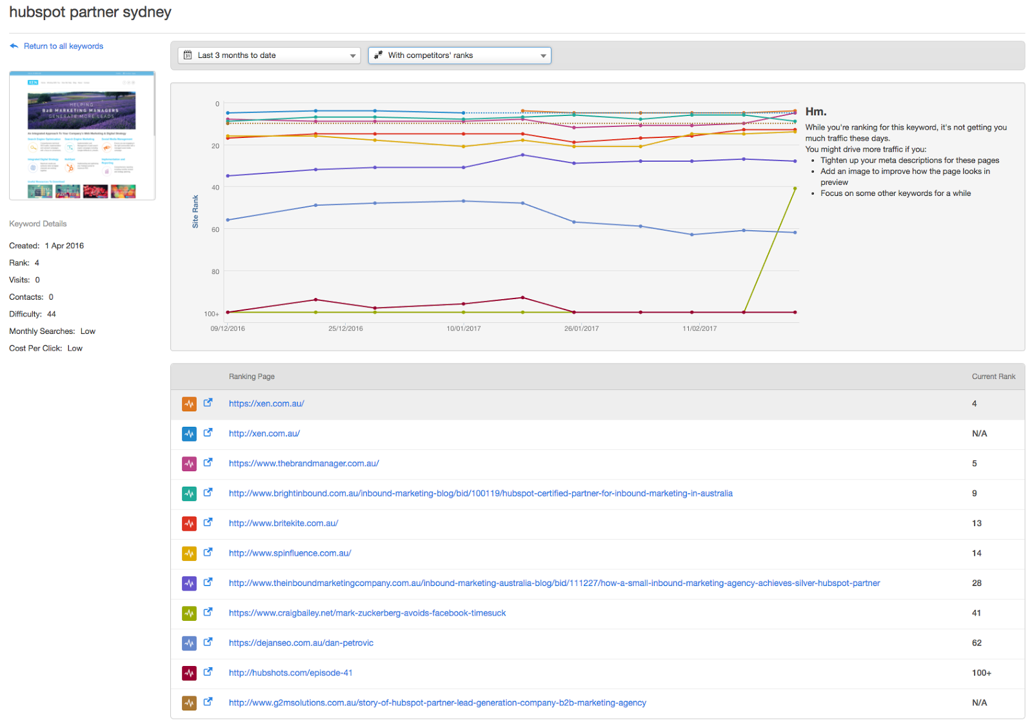Screen dimensions: 1032x724
Task: Open brightinbound.com.au external link icon
Action: click(x=208, y=493)
